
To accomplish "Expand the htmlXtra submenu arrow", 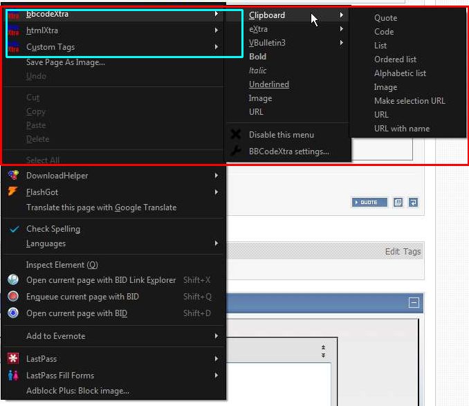I will coord(217,30).
